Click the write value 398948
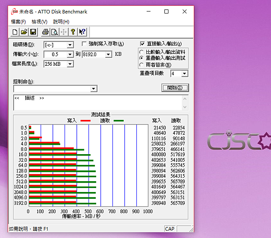271x238 pixels. click(159, 203)
